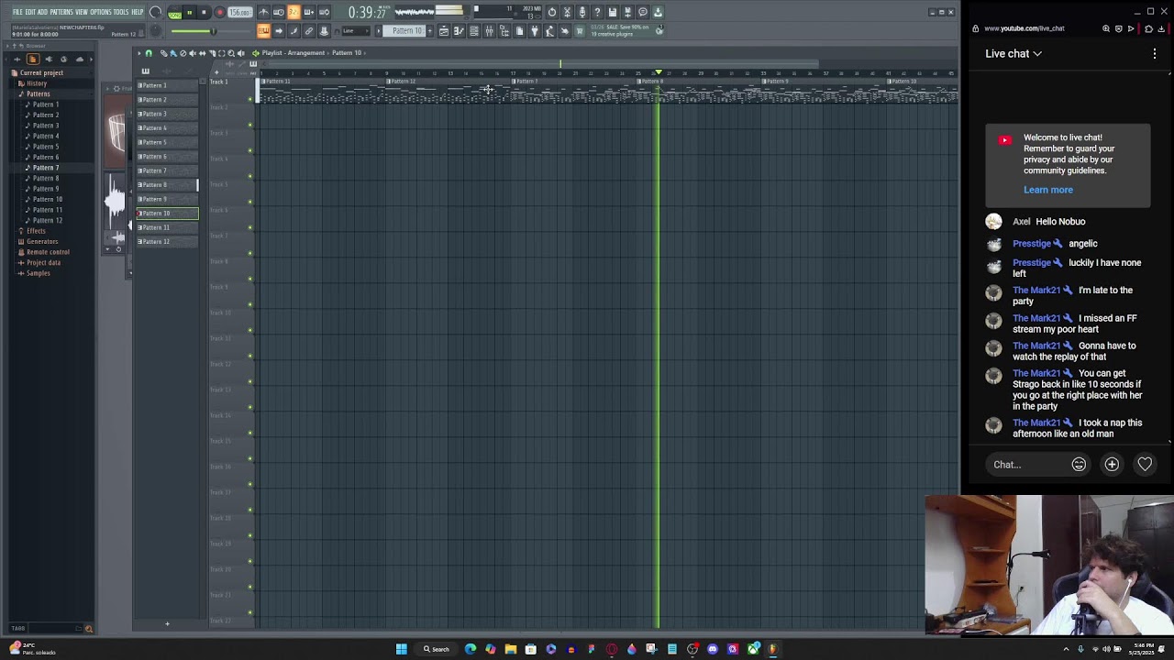Open the EDIT menu

click(30, 12)
